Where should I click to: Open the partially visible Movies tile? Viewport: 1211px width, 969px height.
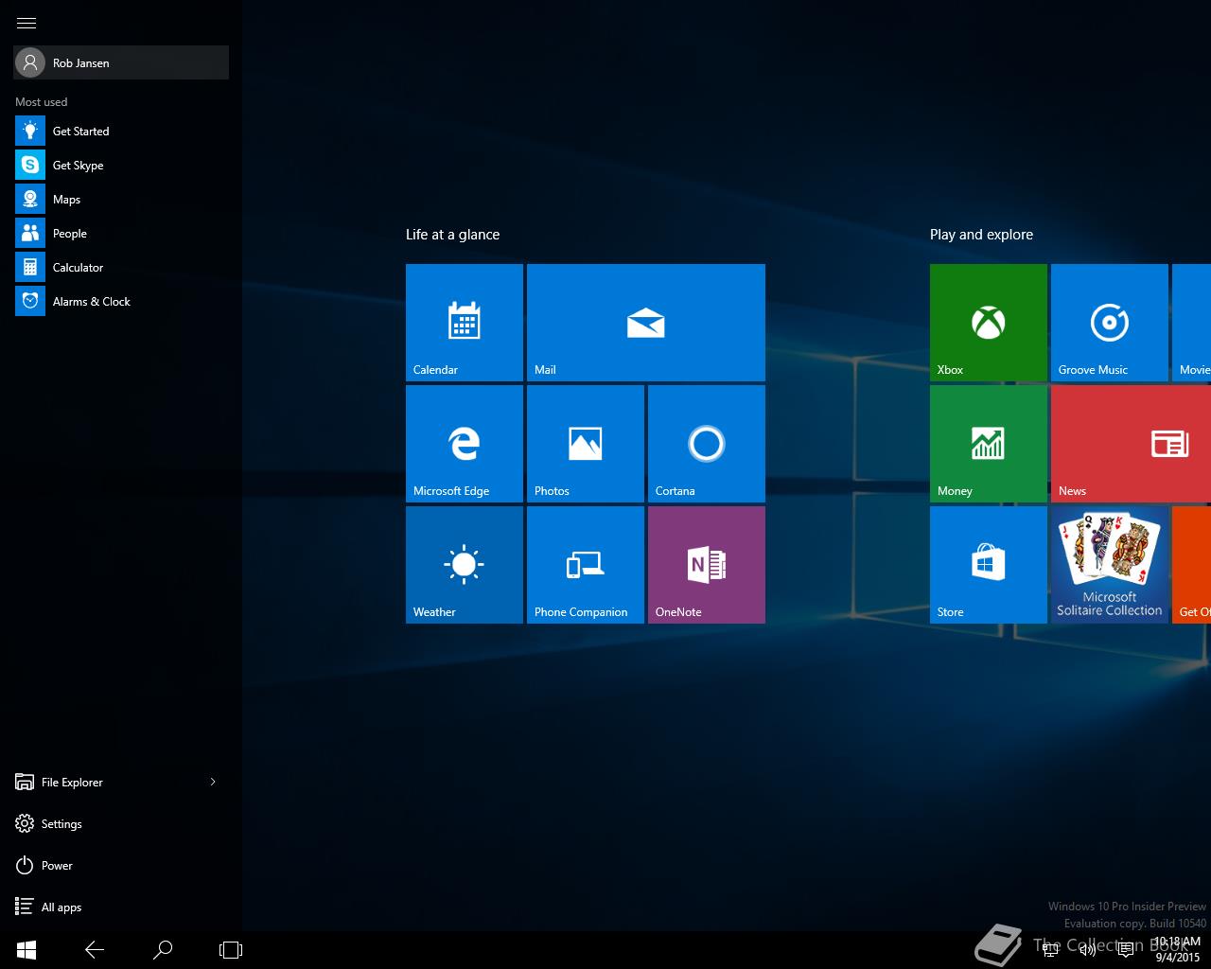[1192, 323]
